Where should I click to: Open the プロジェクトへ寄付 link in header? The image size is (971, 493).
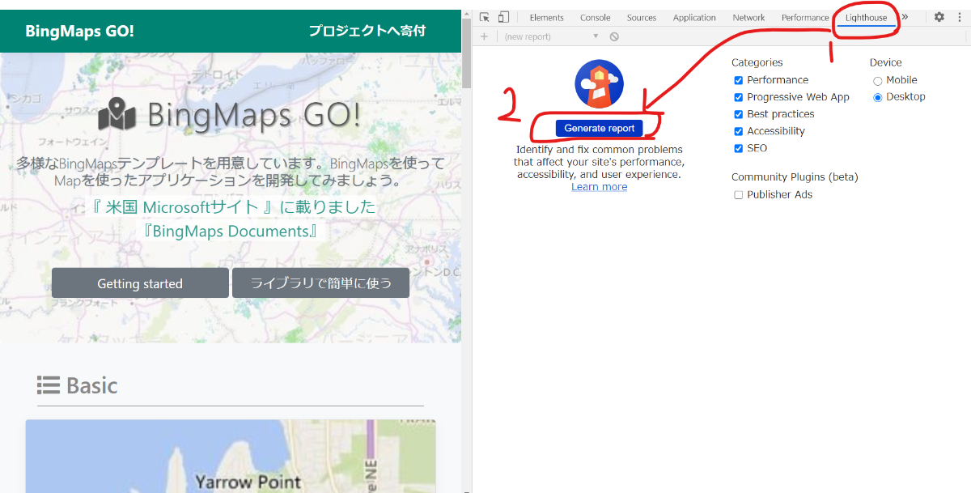pos(367,31)
